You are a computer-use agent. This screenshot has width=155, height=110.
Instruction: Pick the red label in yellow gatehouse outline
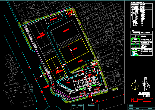pos(70,12)
